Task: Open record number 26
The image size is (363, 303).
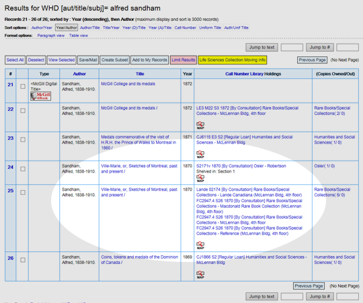Action: [x=10, y=258]
